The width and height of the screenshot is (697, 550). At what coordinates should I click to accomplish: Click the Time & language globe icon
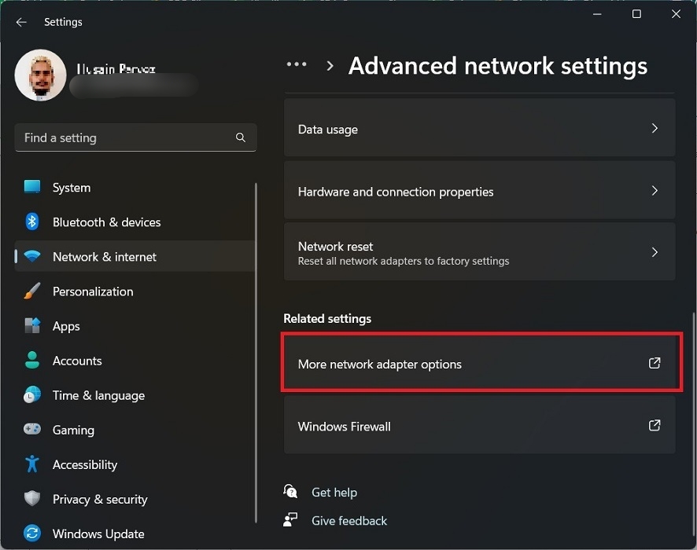coord(31,395)
